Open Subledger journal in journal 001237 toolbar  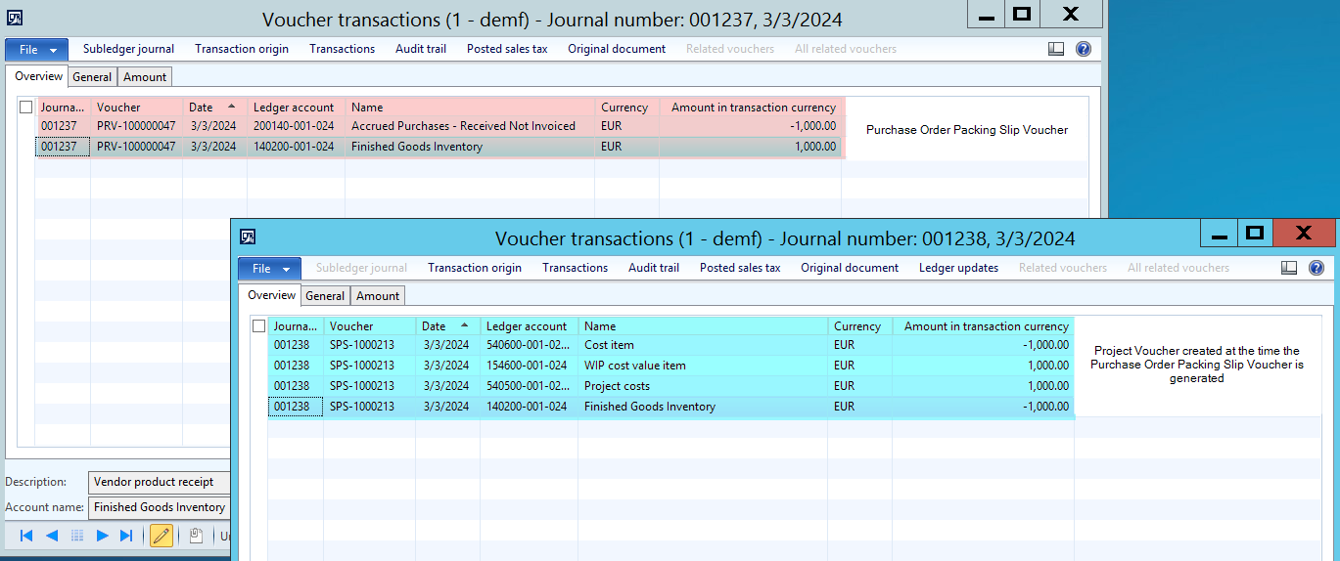coord(128,49)
